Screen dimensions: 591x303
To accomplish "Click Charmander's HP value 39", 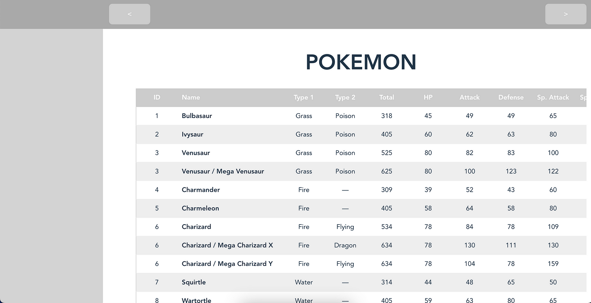I will click(428, 190).
